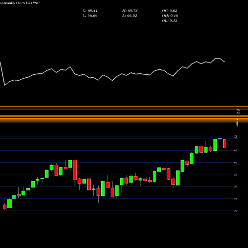Screen dimensions: 248x248
Task: Click the 55 price axis label
Action: pos(236,175)
